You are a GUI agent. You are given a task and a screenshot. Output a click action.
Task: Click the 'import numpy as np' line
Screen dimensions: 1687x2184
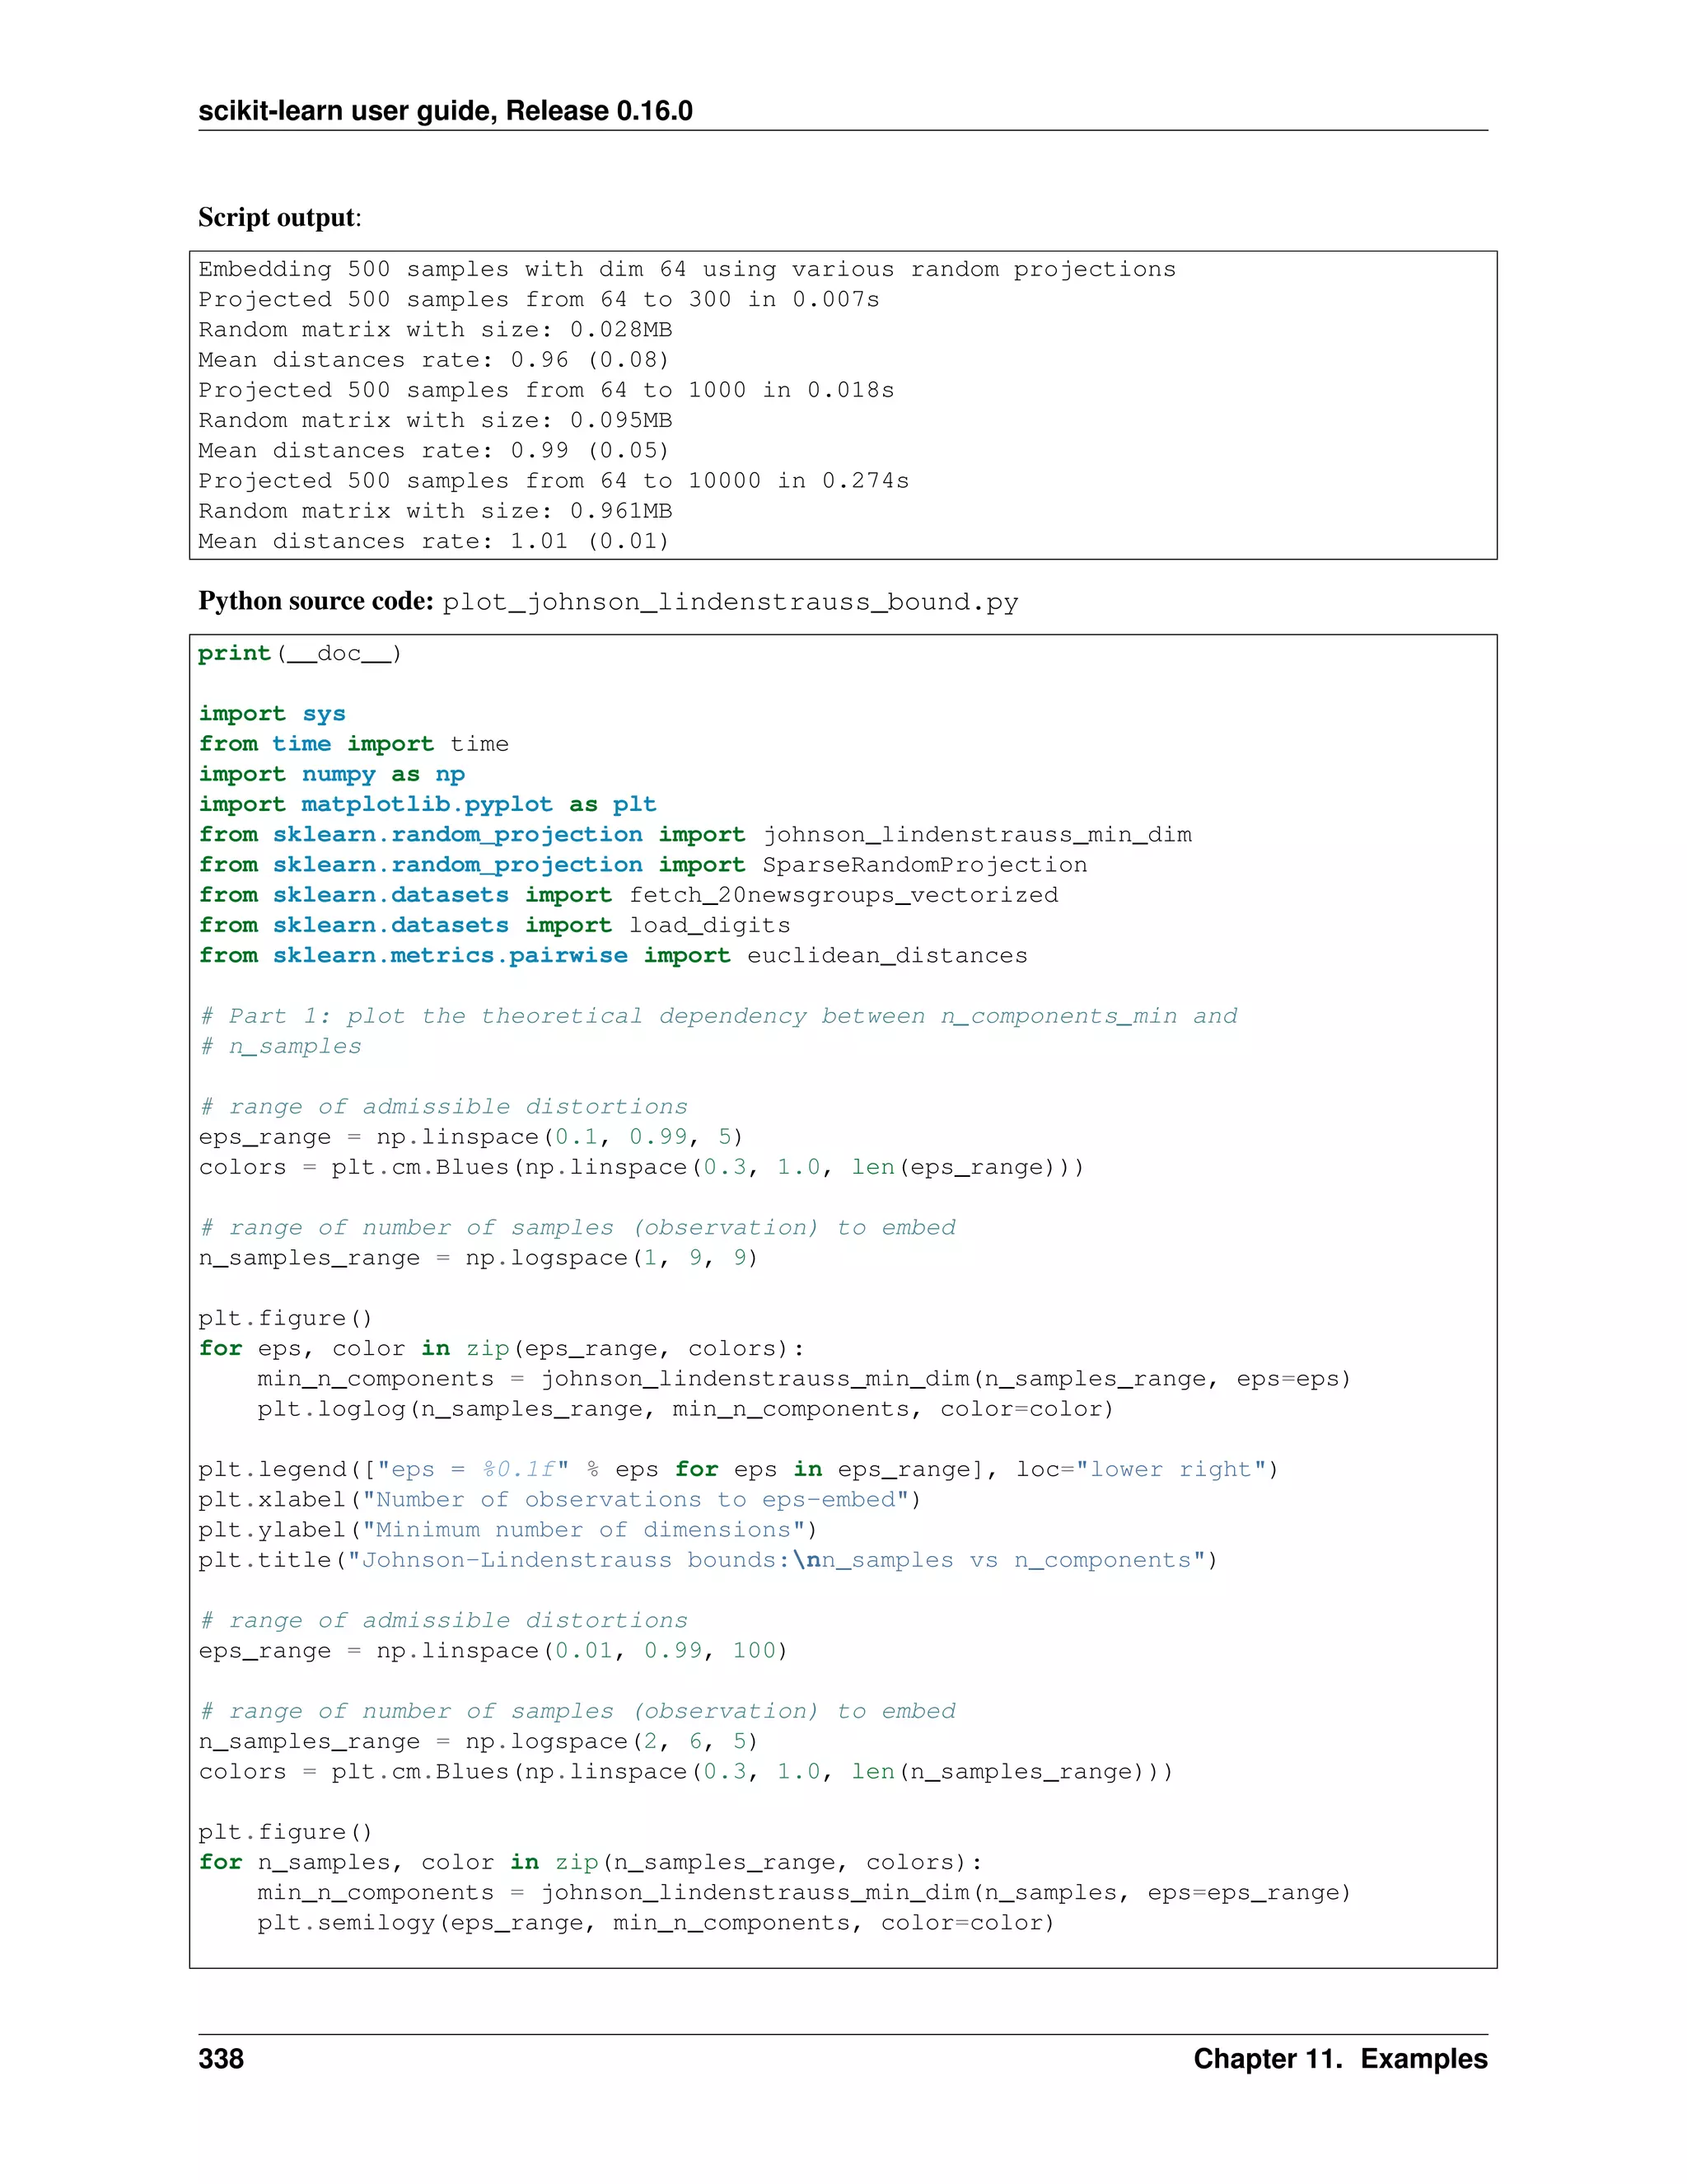tap(332, 774)
